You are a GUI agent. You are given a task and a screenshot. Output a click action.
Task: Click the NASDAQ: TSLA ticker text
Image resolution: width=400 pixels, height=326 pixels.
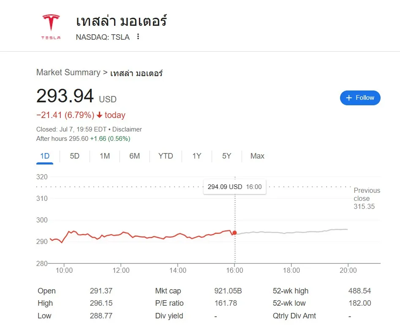[103, 37]
